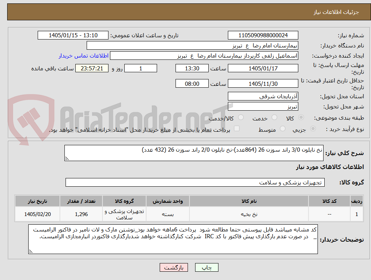Click the شماره نیاز field 1105090988000024

263,35
